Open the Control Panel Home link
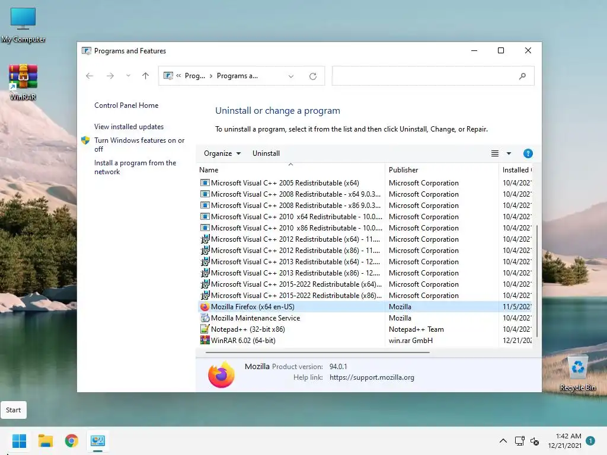The height and width of the screenshot is (455, 607). (126, 105)
